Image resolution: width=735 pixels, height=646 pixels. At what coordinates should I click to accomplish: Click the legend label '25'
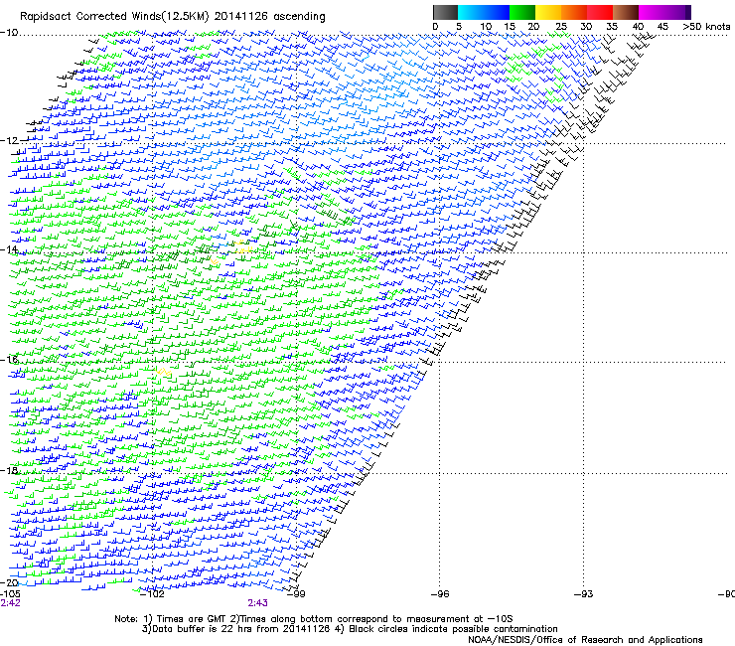(x=561, y=27)
